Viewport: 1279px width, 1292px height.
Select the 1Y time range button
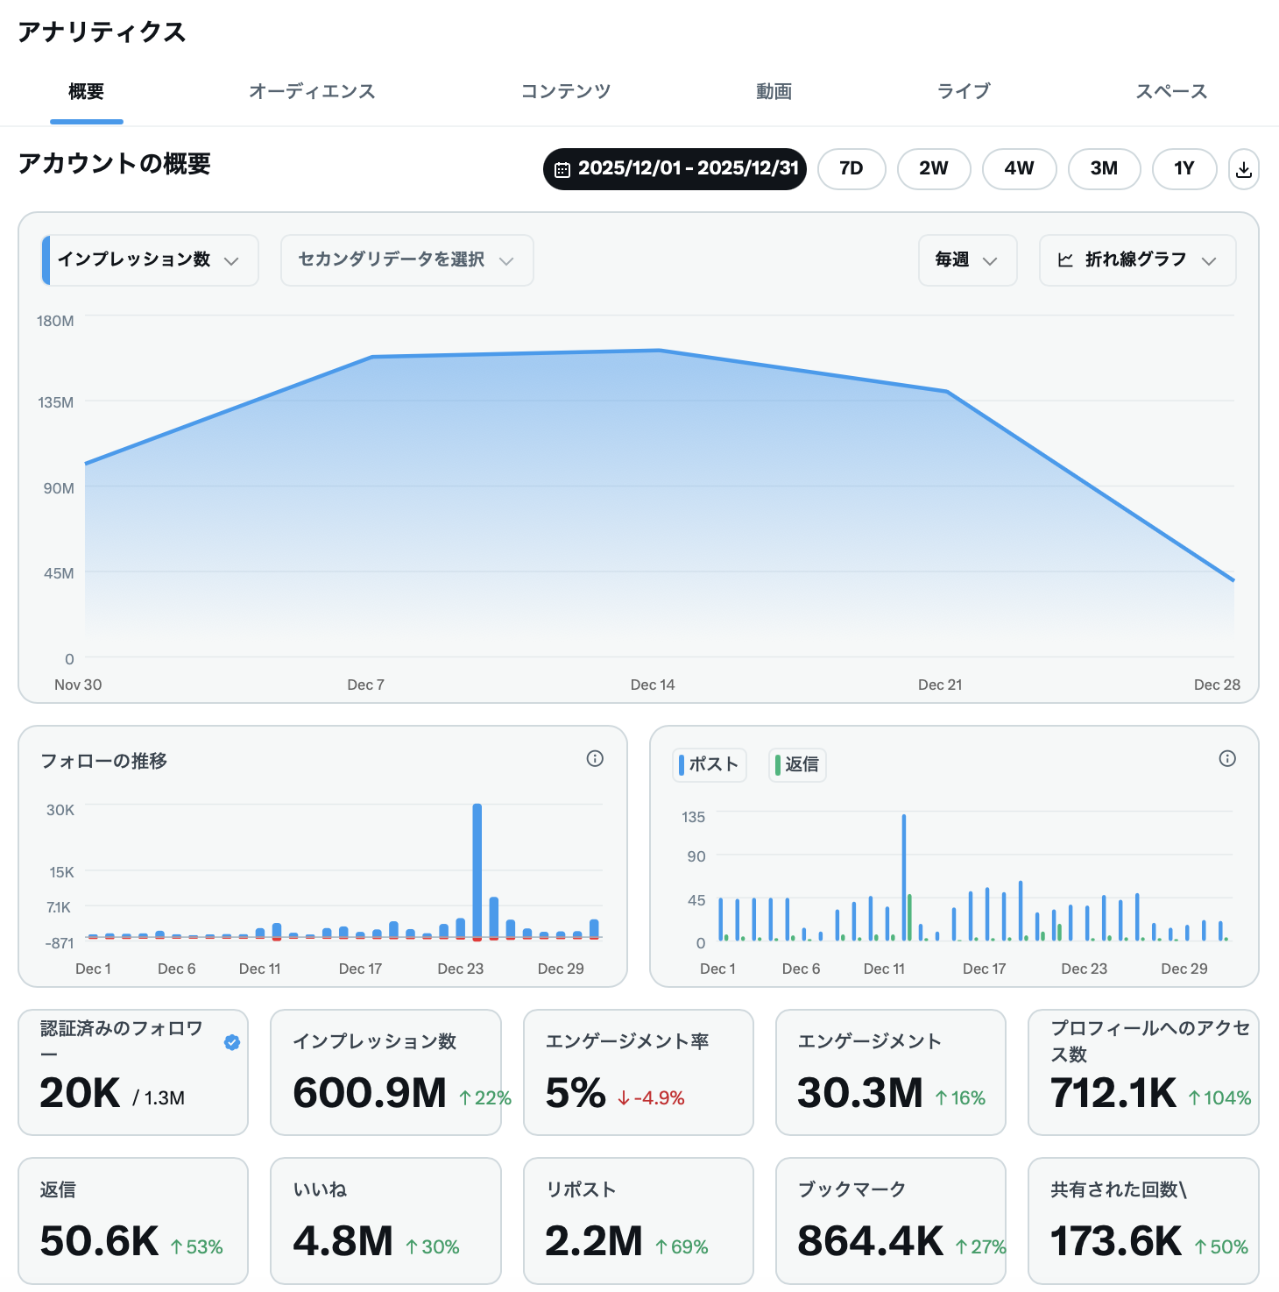coord(1184,169)
